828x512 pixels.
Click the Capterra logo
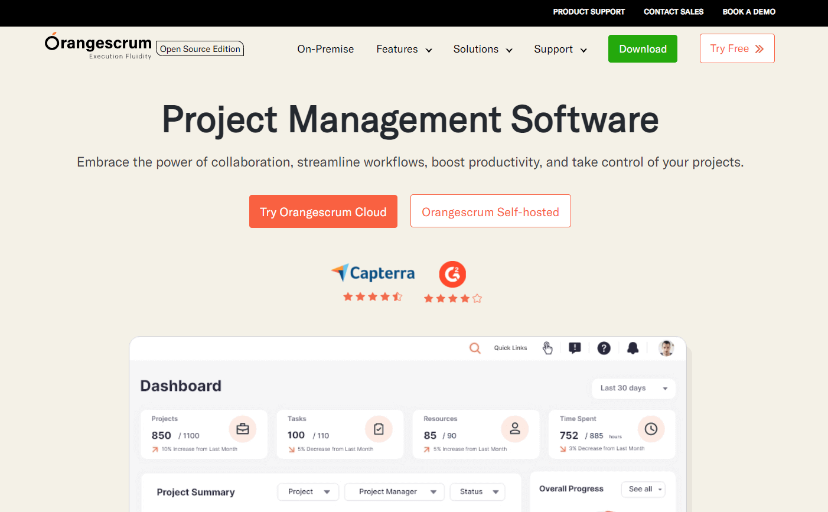pyautogui.click(x=373, y=273)
